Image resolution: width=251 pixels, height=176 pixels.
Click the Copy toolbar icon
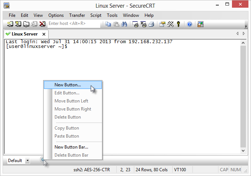[108, 24]
